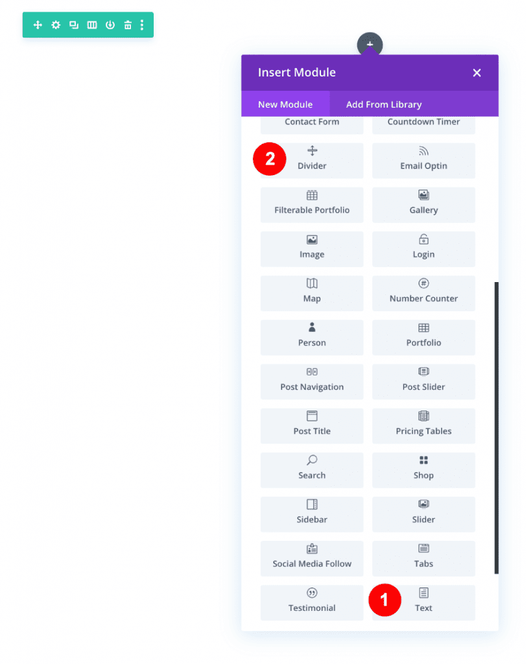Add a Contact Form module
The width and height of the screenshot is (526, 664).
[x=311, y=121]
